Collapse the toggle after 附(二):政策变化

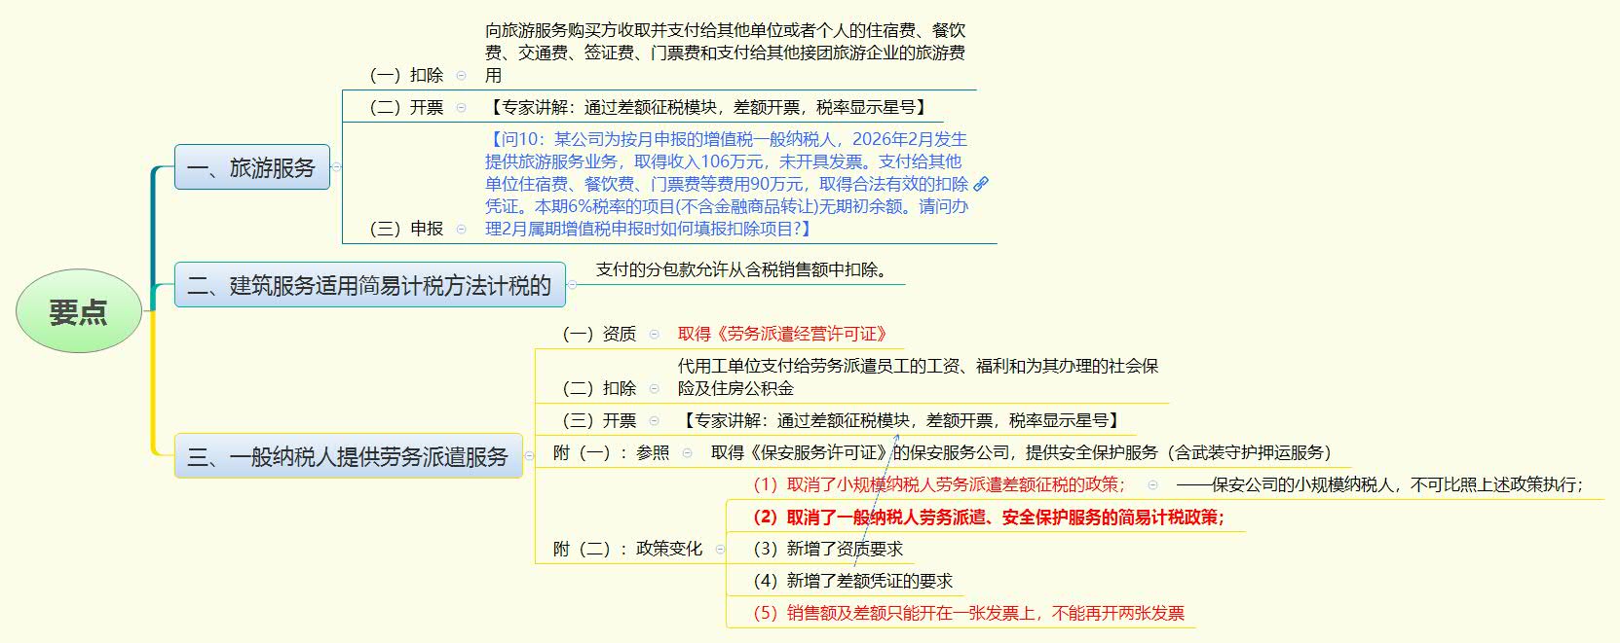pos(720,549)
